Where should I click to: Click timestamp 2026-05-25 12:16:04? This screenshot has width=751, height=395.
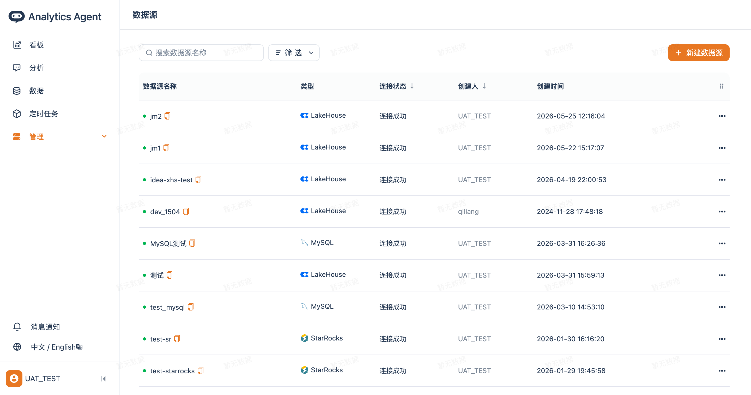coord(571,116)
